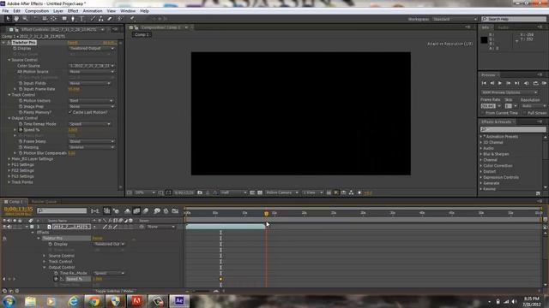Toggle the Display stopwatch in timeline

click(50, 244)
